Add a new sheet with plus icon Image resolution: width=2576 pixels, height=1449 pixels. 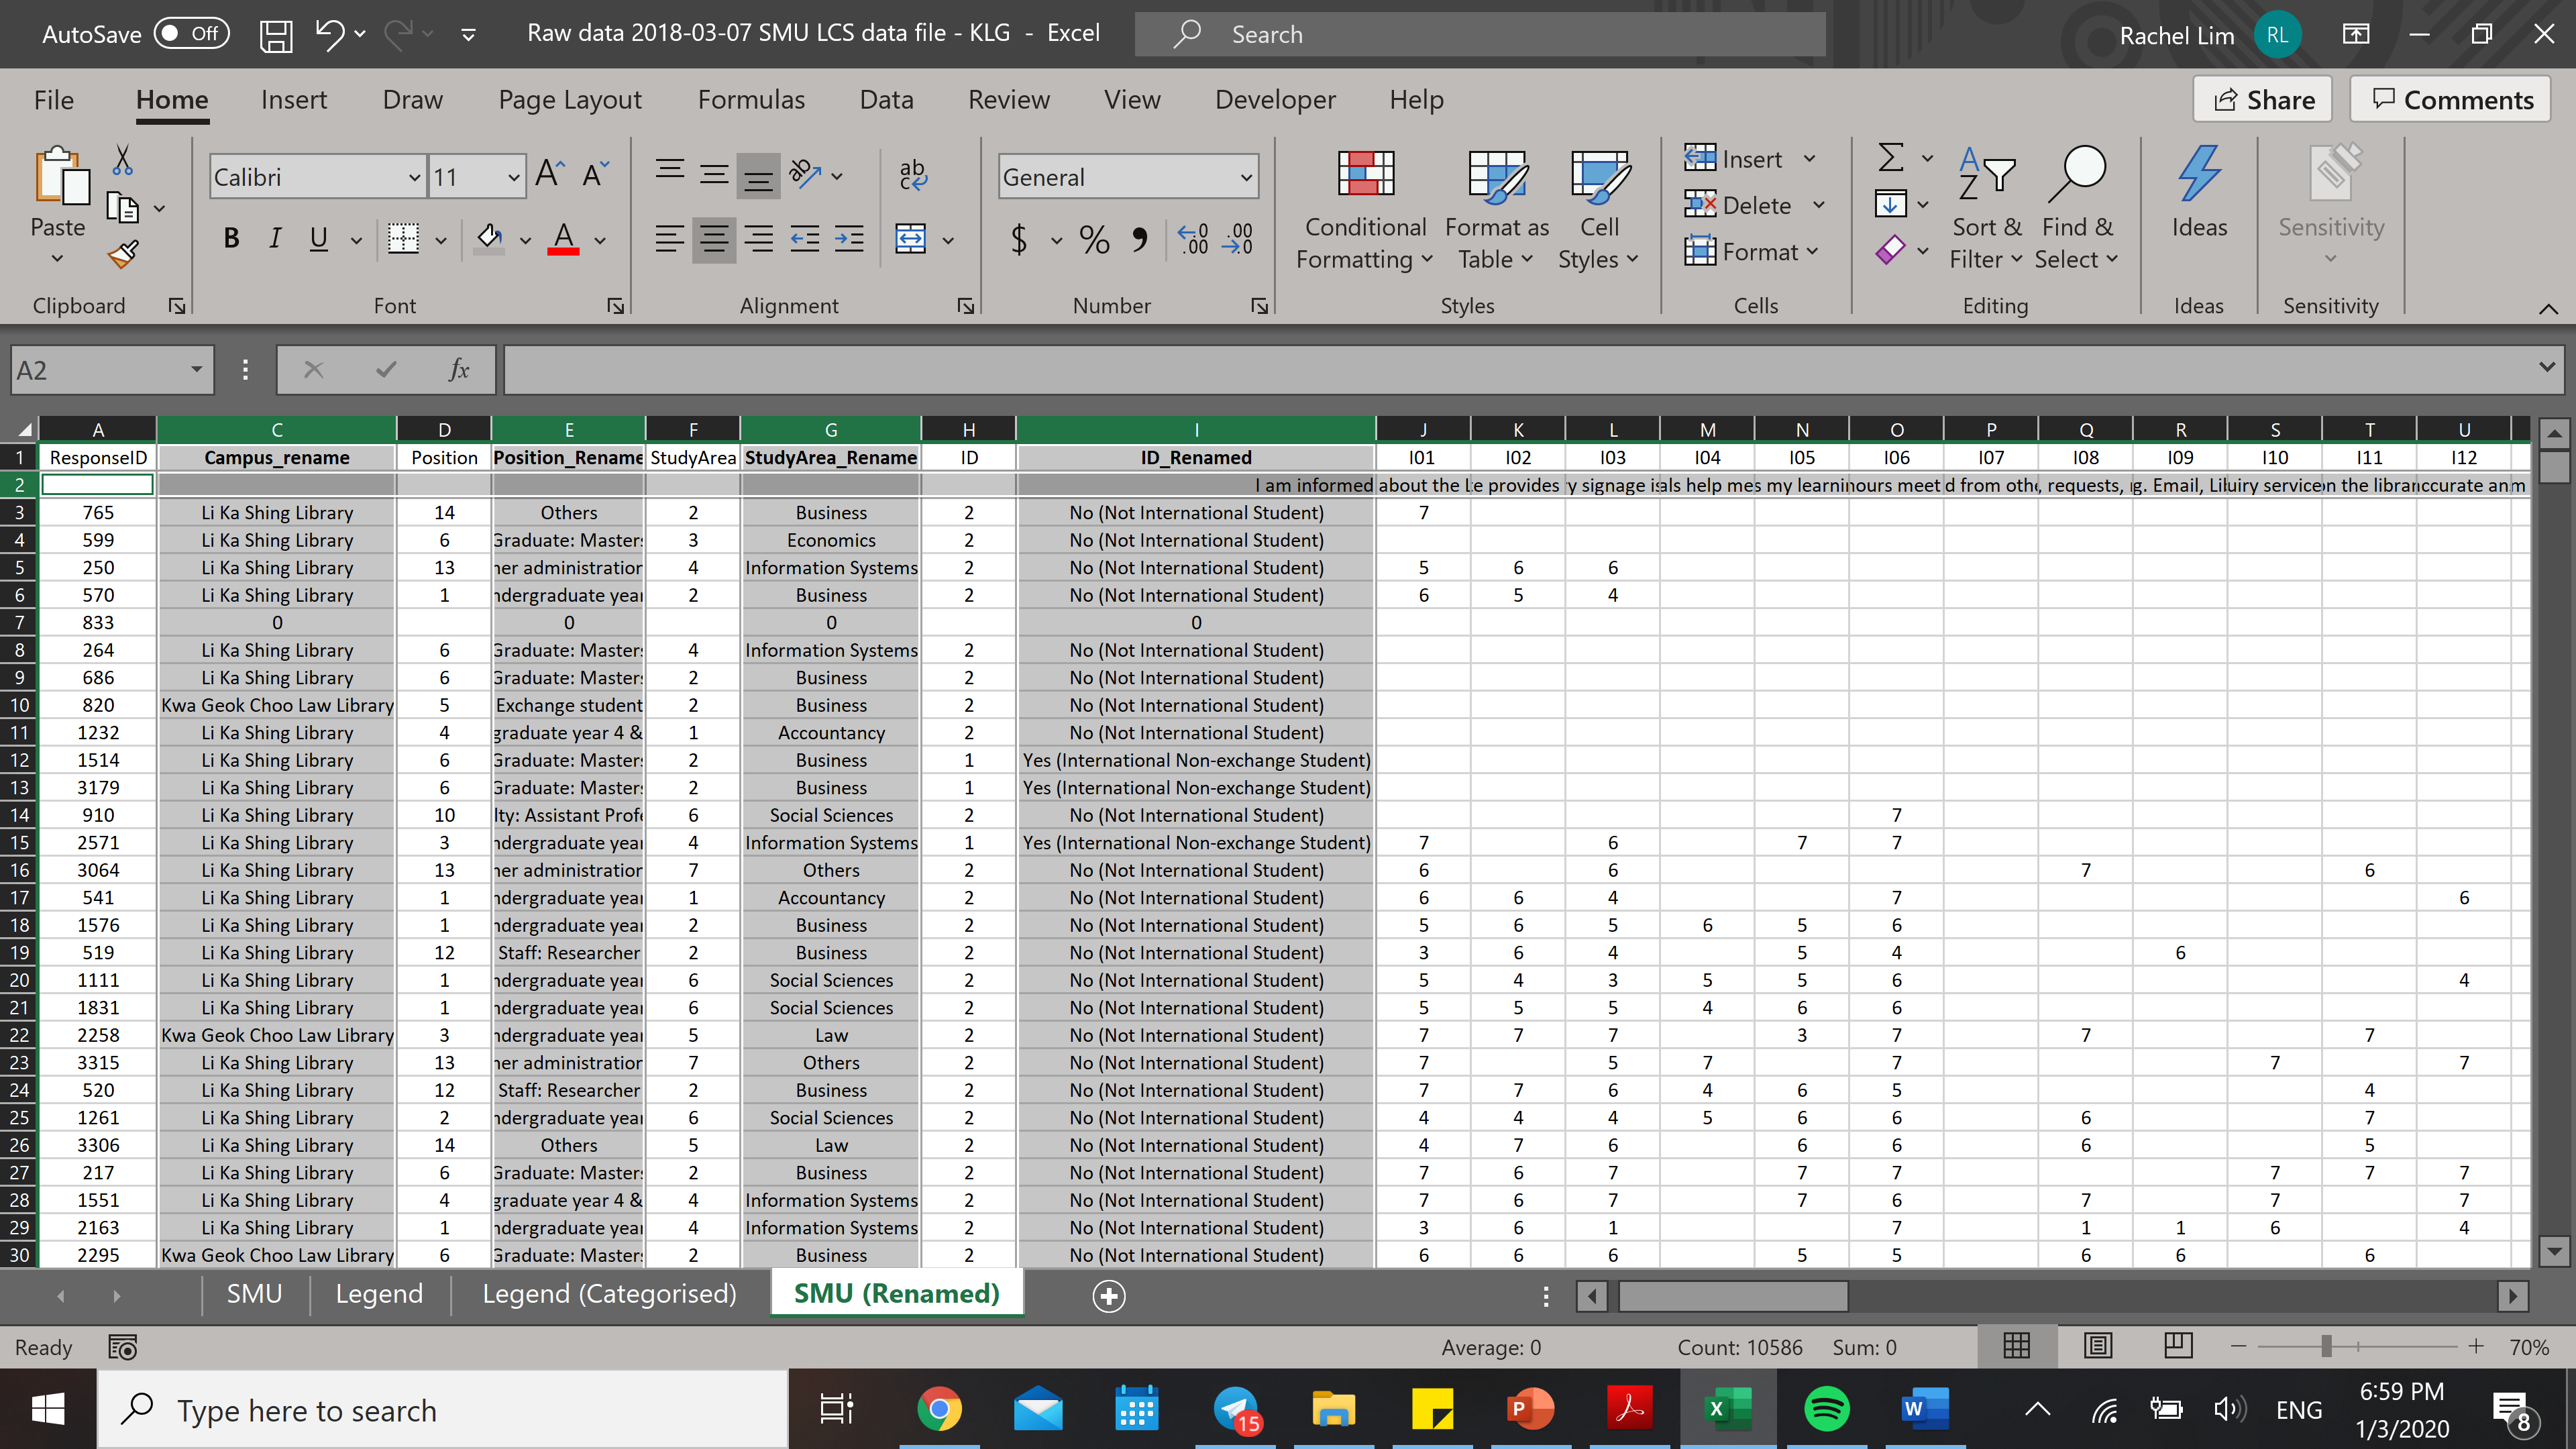coord(1109,1296)
